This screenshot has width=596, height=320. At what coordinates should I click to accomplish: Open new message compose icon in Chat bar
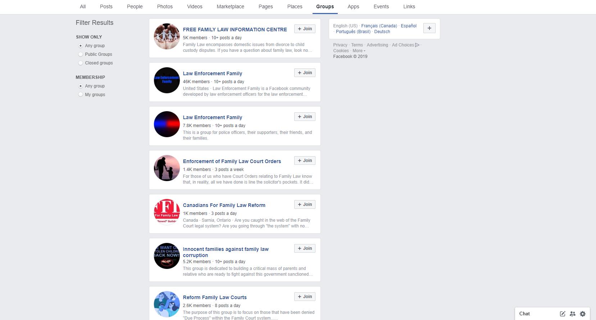coord(563,314)
